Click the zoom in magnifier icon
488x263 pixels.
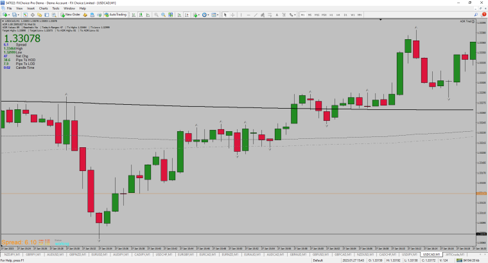156,15
